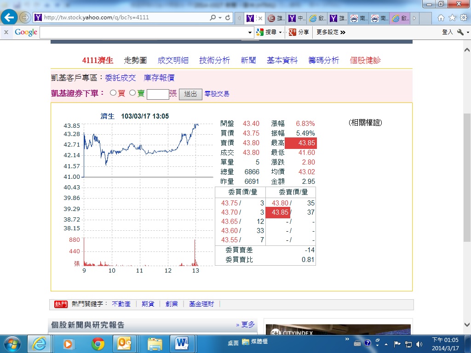Open the 基本資料 tab
The width and height of the screenshot is (471, 353).
pos(282,60)
